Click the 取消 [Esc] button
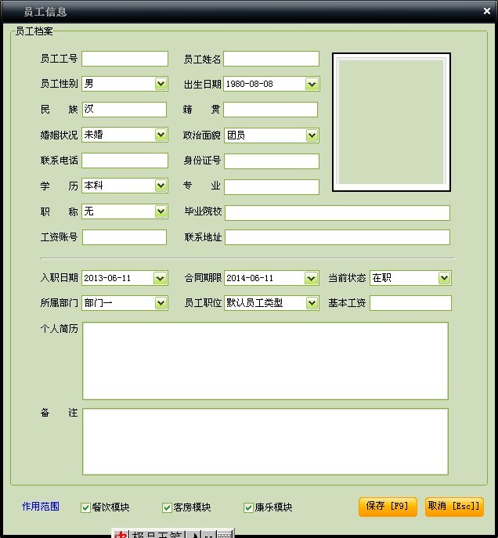 click(x=454, y=507)
